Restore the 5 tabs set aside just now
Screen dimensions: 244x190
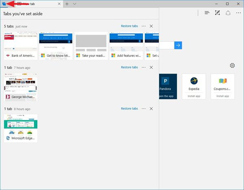(129, 26)
